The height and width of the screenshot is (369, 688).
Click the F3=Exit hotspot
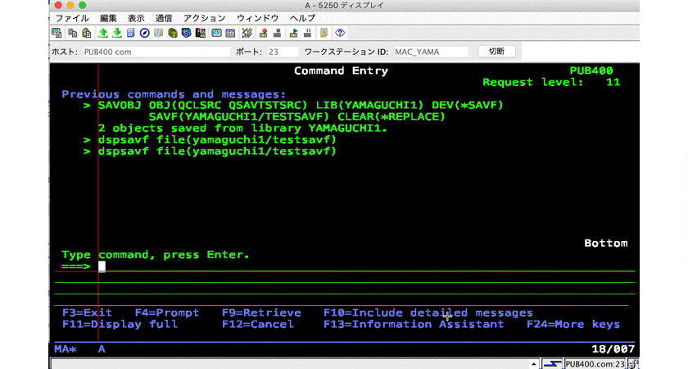pos(87,312)
